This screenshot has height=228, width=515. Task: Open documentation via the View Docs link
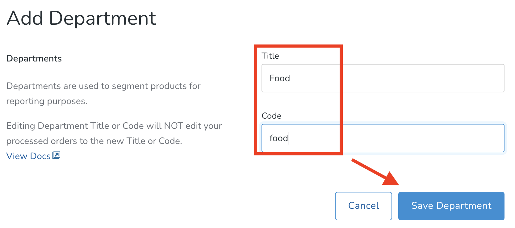28,156
